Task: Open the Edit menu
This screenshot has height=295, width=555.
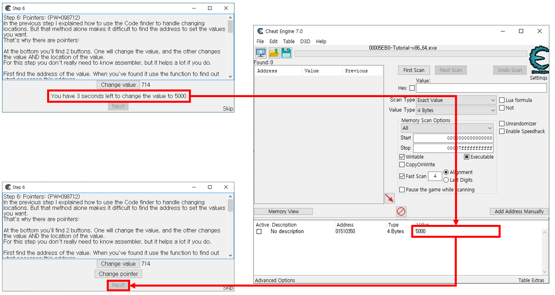Action: point(273,42)
